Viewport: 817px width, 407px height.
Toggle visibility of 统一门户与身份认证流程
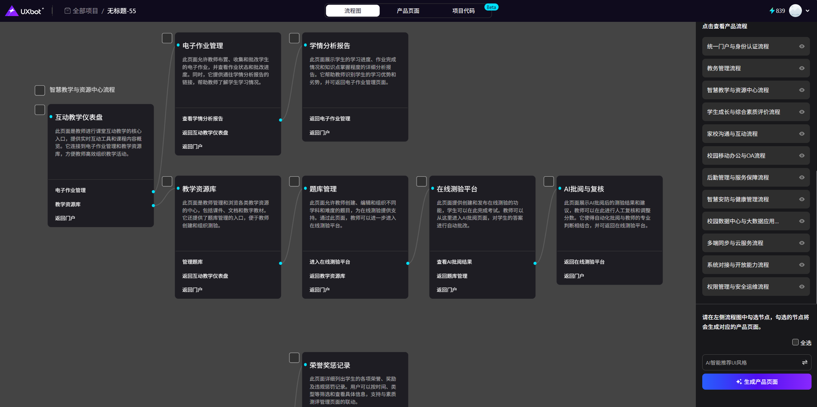(x=802, y=46)
